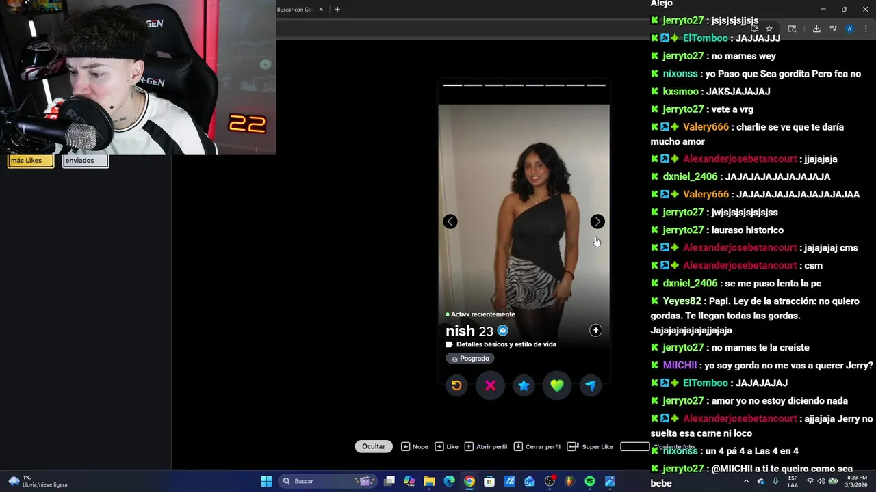
Task: Click the chat message 'lauraso historico'
Action: click(747, 230)
